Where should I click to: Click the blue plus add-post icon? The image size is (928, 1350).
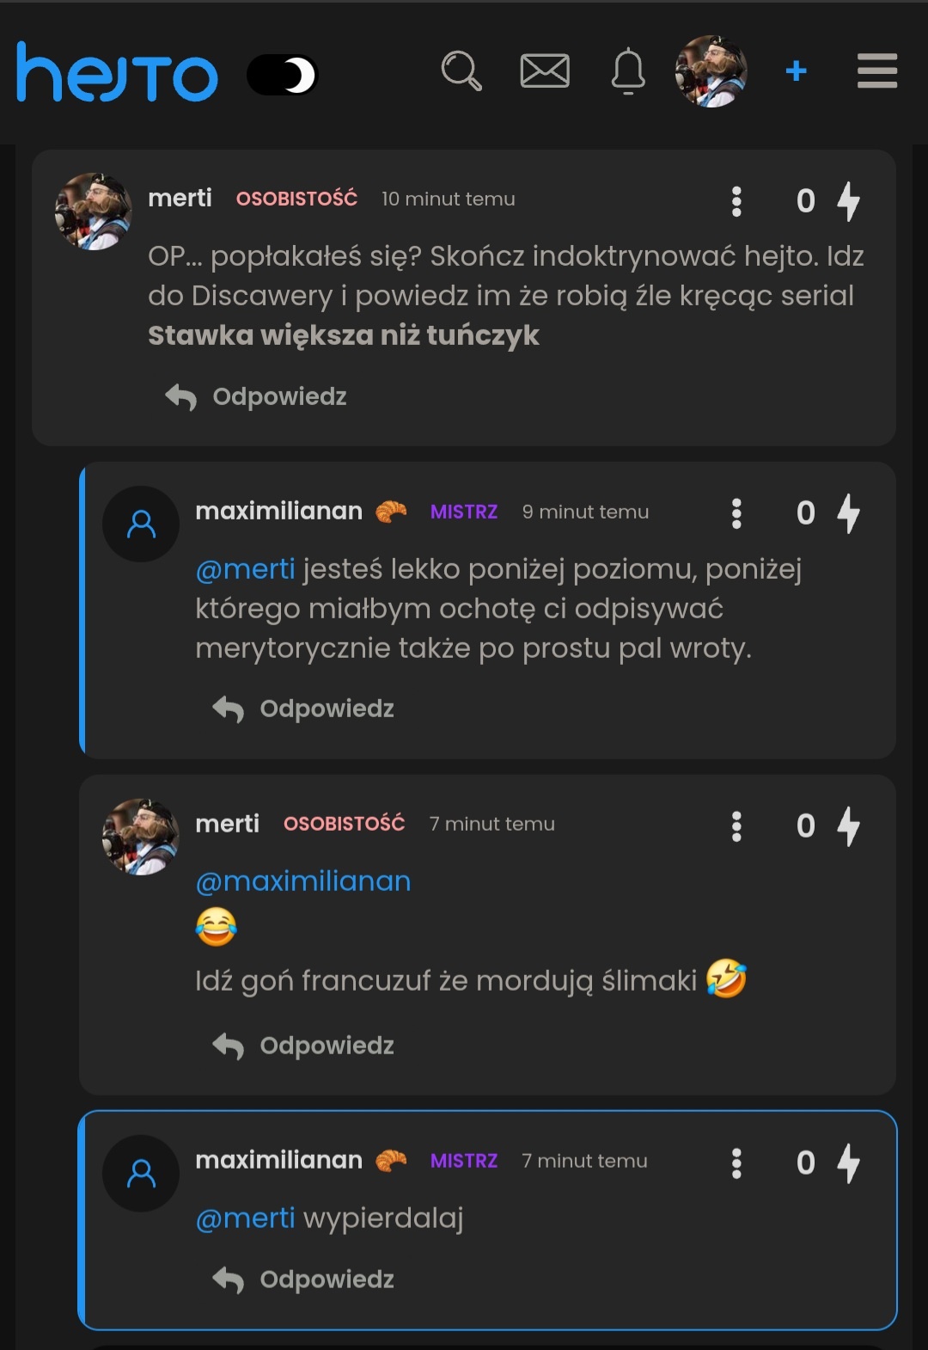797,71
